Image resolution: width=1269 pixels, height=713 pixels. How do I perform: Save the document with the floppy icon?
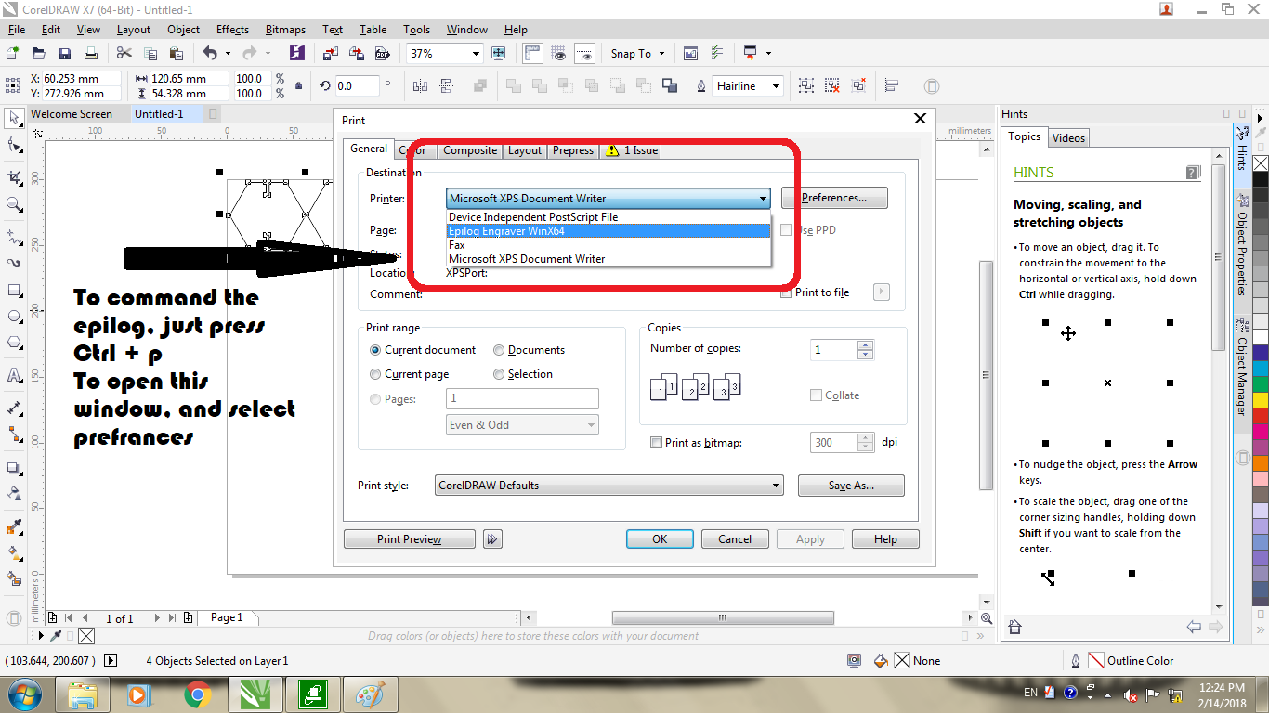click(65, 54)
